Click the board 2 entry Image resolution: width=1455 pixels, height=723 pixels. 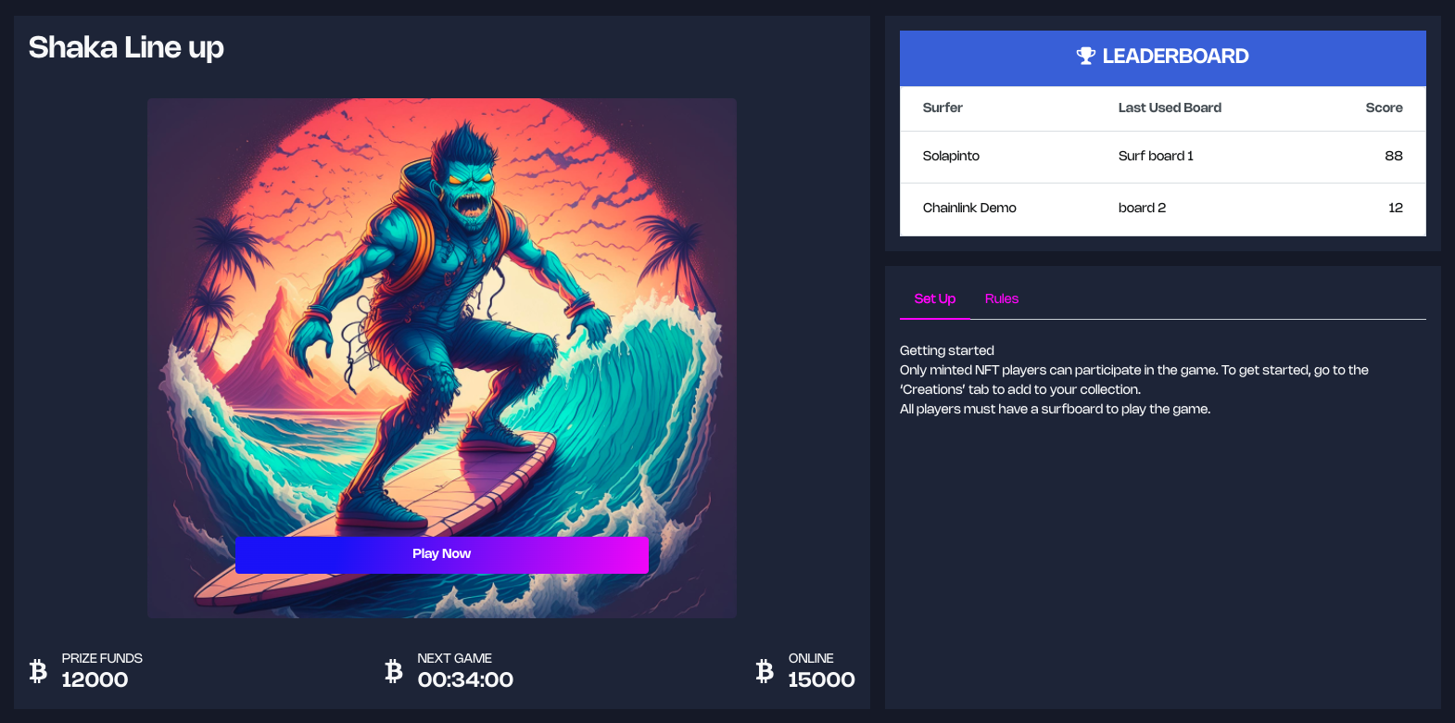pos(1142,208)
